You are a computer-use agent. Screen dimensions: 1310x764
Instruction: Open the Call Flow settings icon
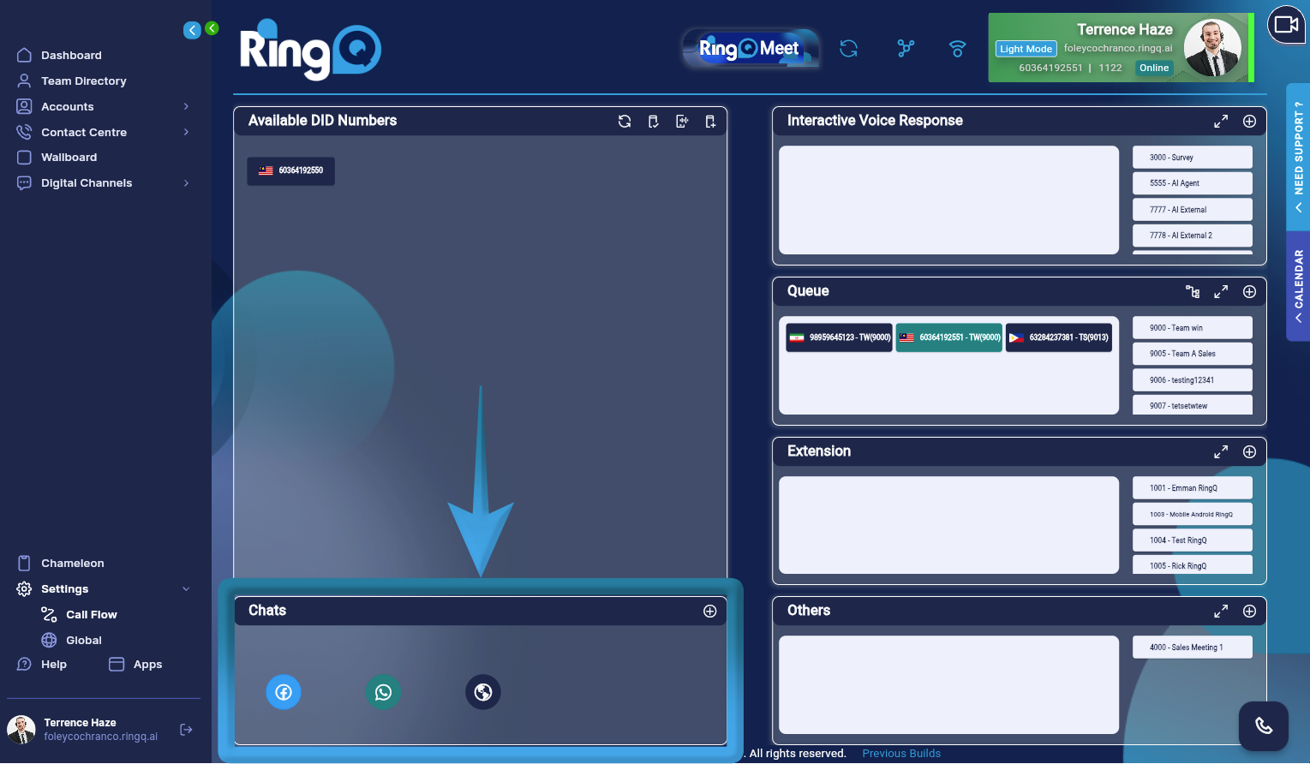click(x=49, y=614)
